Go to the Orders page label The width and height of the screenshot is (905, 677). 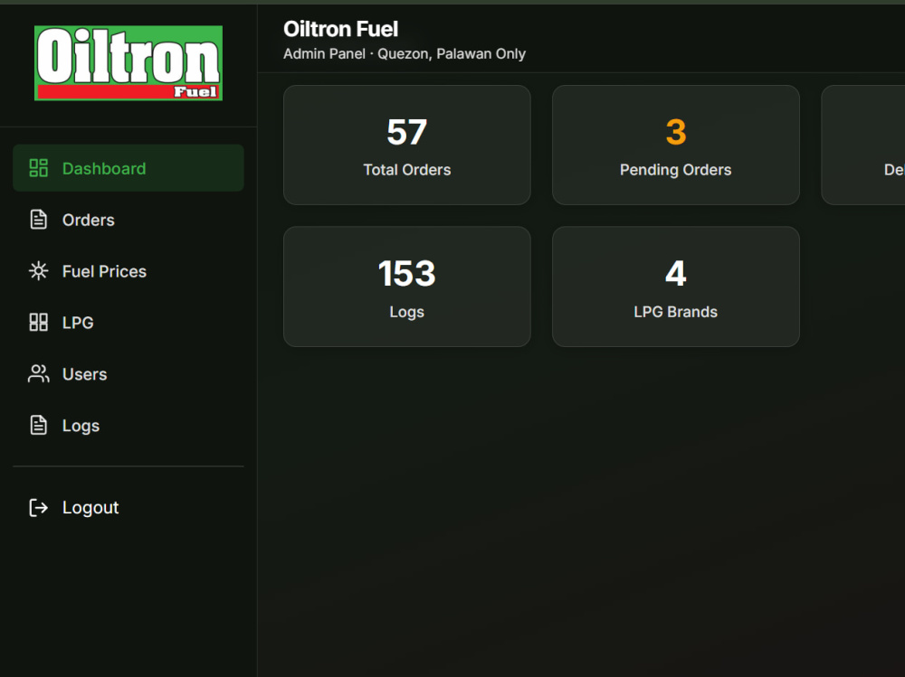point(89,221)
